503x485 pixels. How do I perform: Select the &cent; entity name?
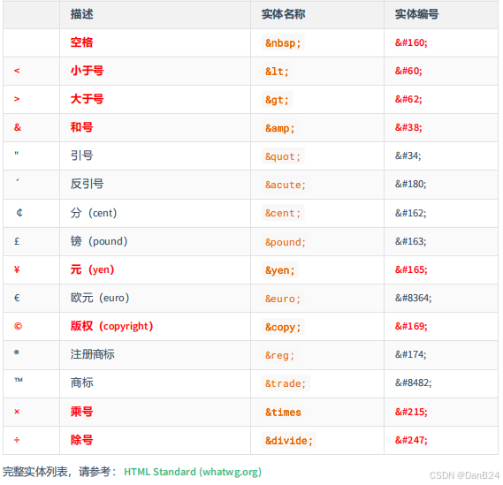click(283, 213)
